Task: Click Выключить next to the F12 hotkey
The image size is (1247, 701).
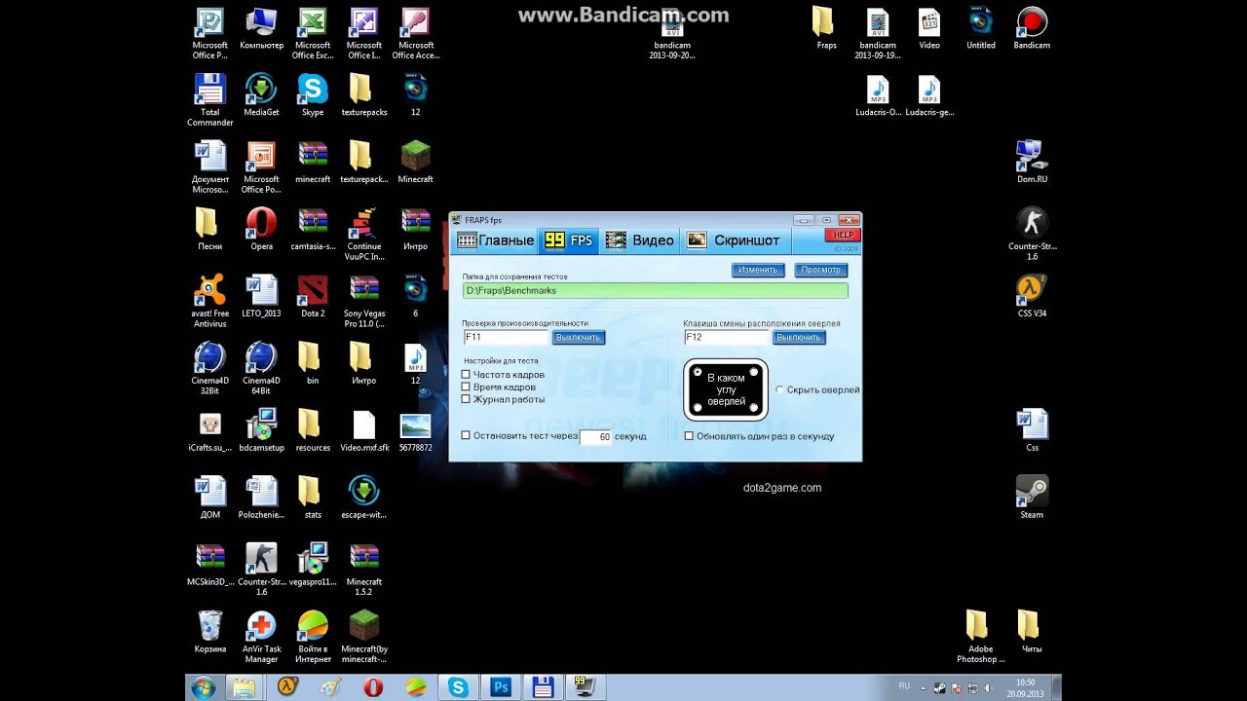Action: [799, 337]
